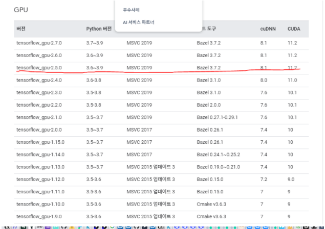Click the Python 버전 column header

click(x=99, y=29)
